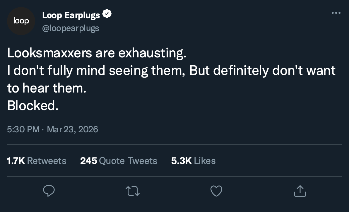Click the reply speech bubble icon

click(49, 191)
